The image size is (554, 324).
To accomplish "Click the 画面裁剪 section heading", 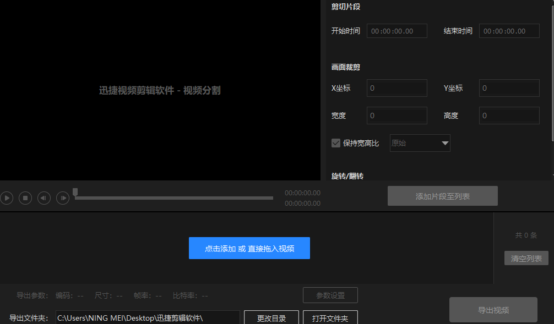I will tap(345, 67).
